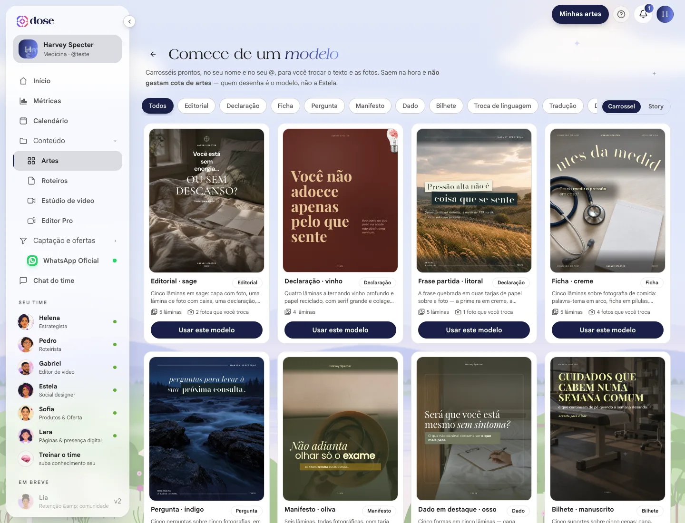This screenshot has width=685, height=523.
Task: Filter models by Editorial
Action: point(196,106)
